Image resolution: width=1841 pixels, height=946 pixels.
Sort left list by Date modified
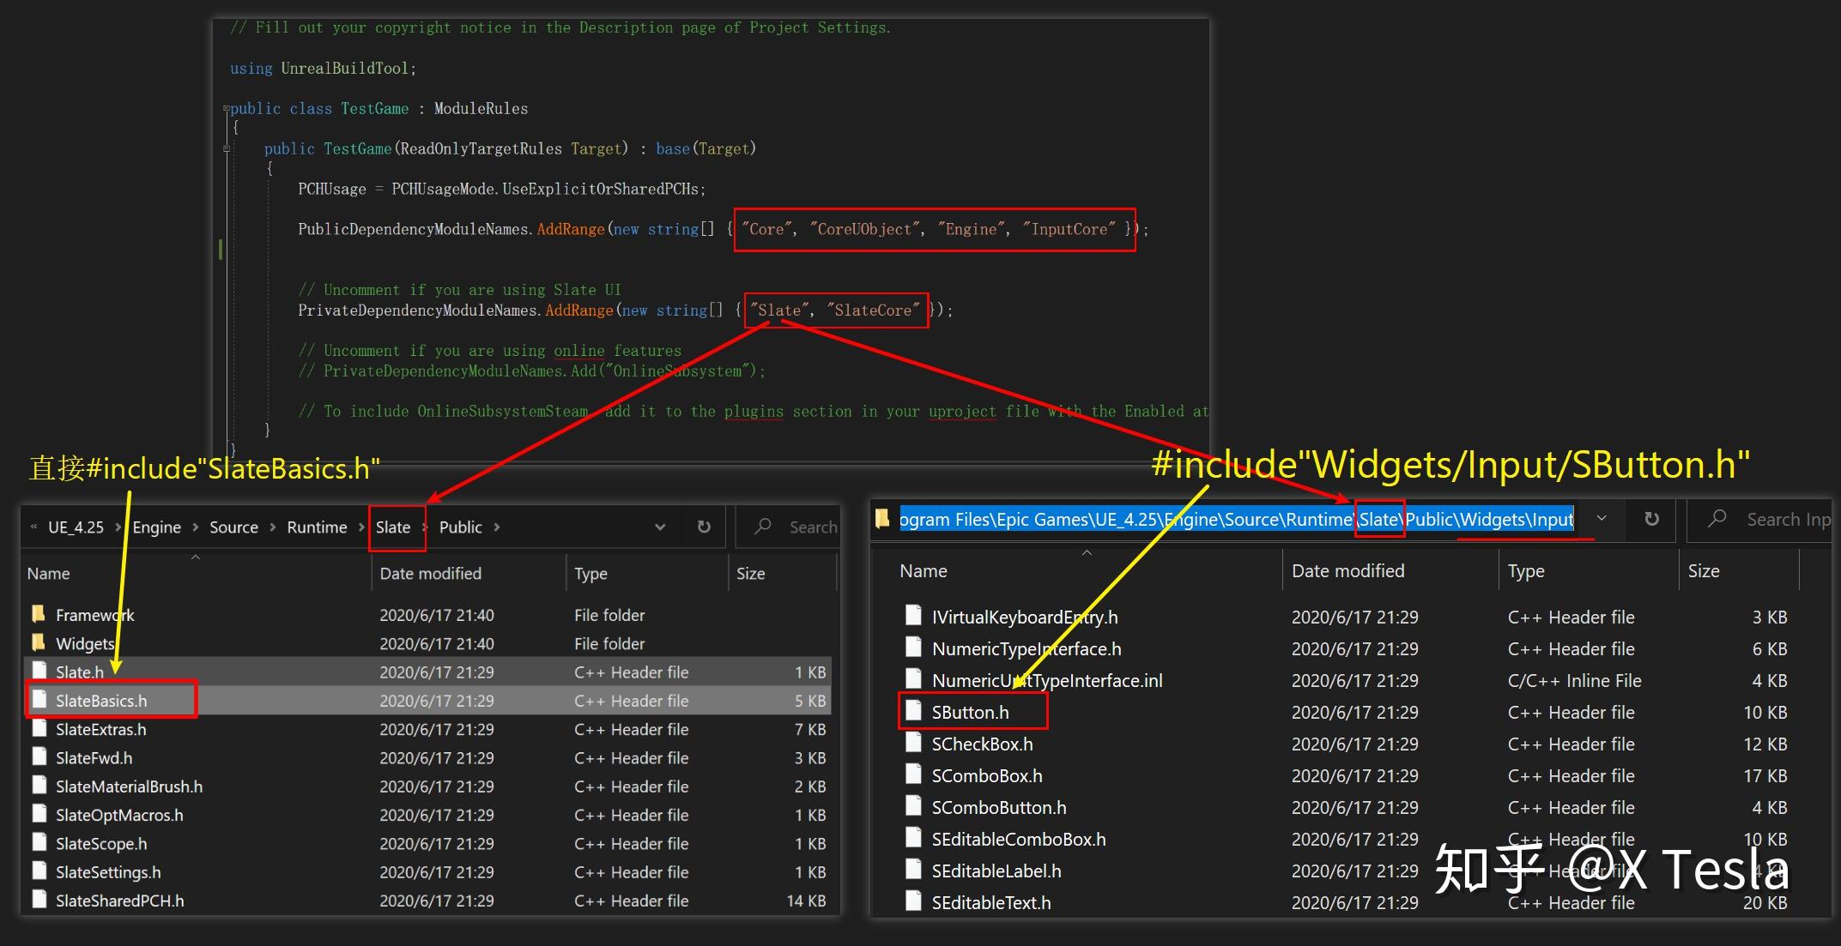click(x=431, y=573)
